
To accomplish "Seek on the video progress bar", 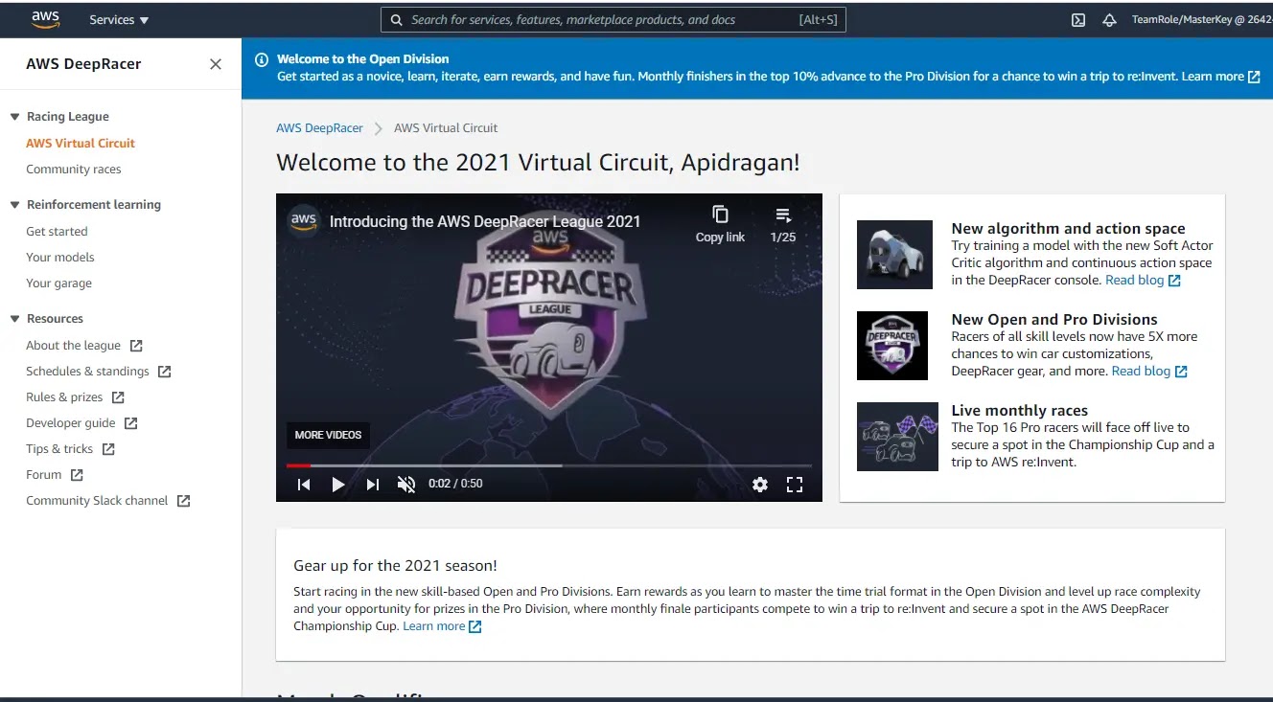I will click(549, 465).
